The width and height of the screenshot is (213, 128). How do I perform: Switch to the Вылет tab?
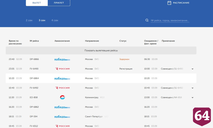[x=37, y=3]
